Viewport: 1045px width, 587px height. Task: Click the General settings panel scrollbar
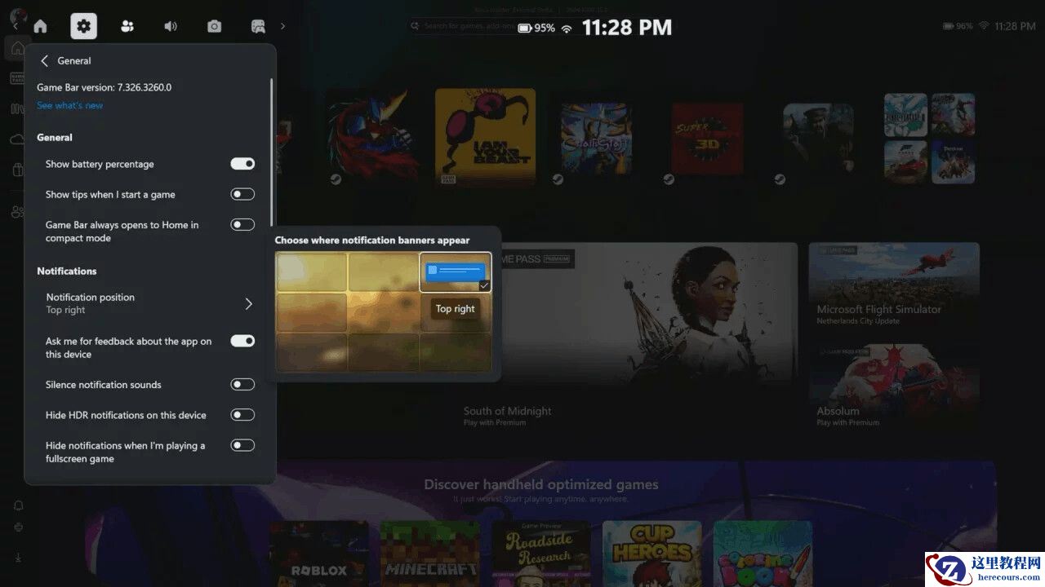tap(272, 152)
